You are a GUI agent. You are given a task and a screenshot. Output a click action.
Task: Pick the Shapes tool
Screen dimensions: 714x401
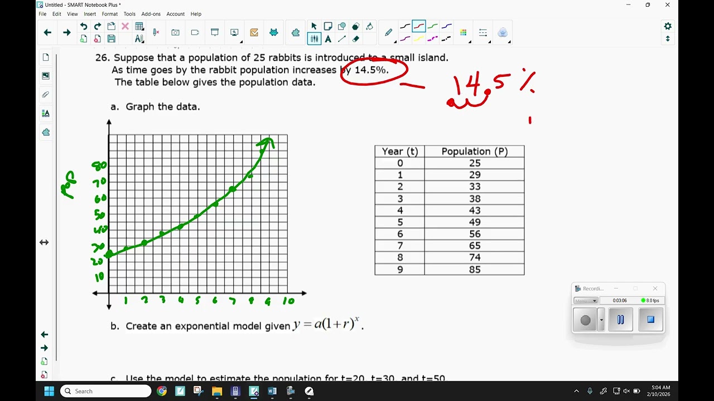(342, 26)
